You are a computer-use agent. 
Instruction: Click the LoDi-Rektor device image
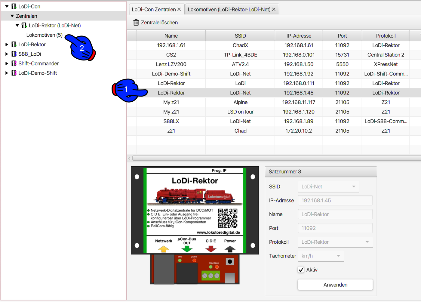(195, 225)
